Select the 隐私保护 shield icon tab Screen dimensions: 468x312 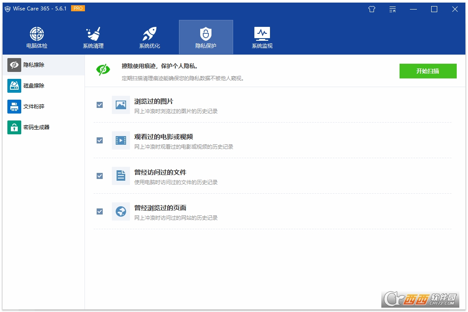point(206,37)
